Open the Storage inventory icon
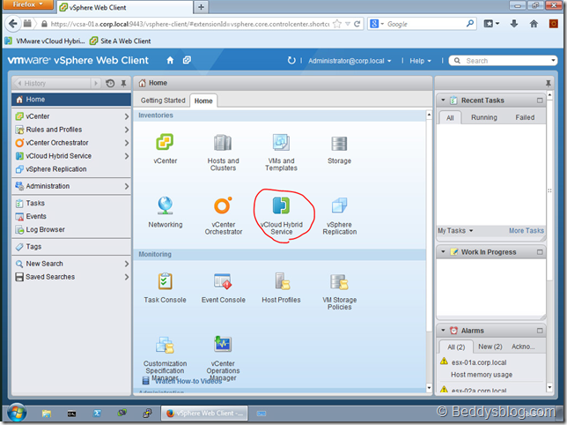The width and height of the screenshot is (567, 425). [339, 144]
